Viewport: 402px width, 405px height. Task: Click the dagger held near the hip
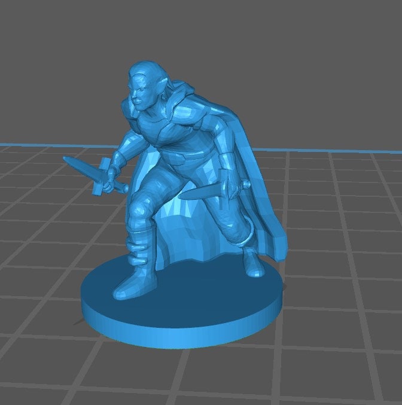201,193
